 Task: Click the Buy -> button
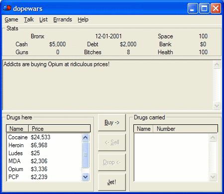coord(112,122)
